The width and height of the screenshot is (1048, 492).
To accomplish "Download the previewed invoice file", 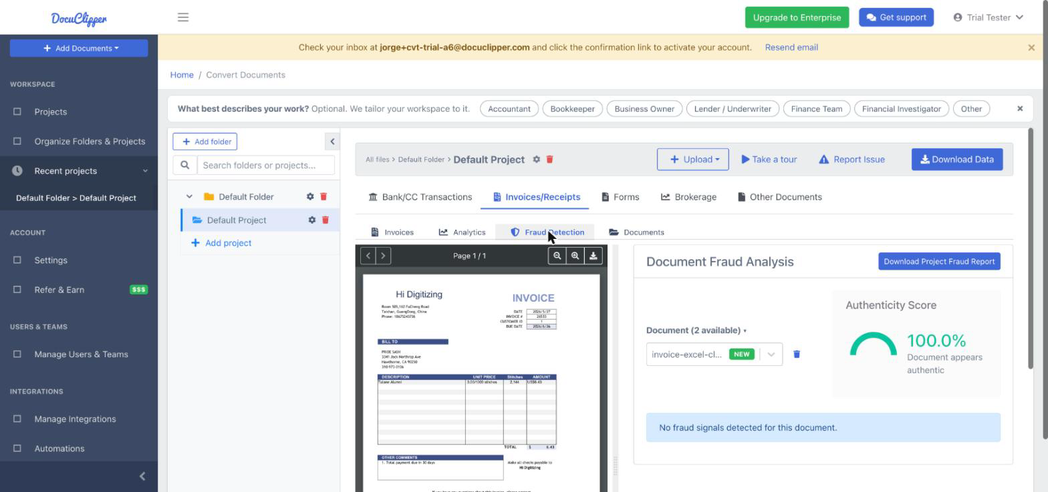I will 593,256.
